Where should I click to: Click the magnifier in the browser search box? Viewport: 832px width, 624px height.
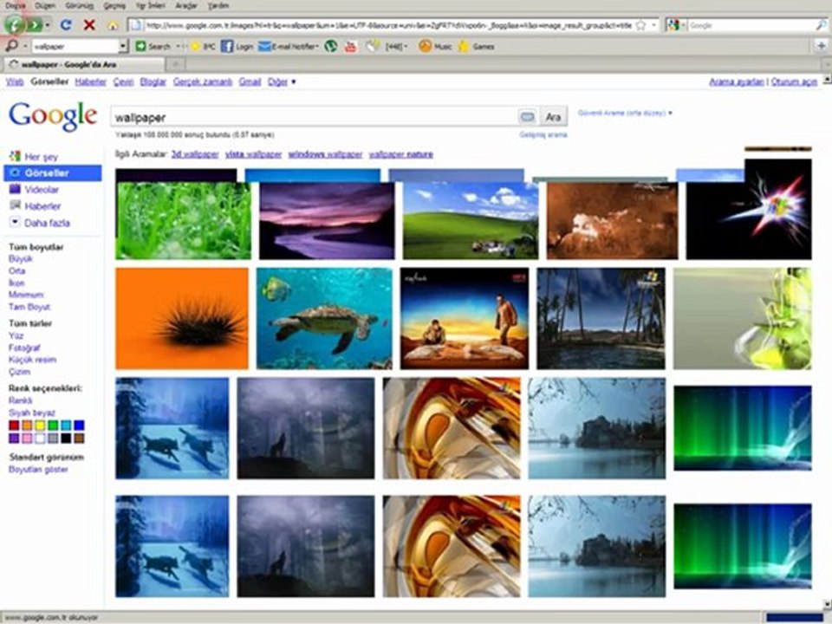(821, 25)
